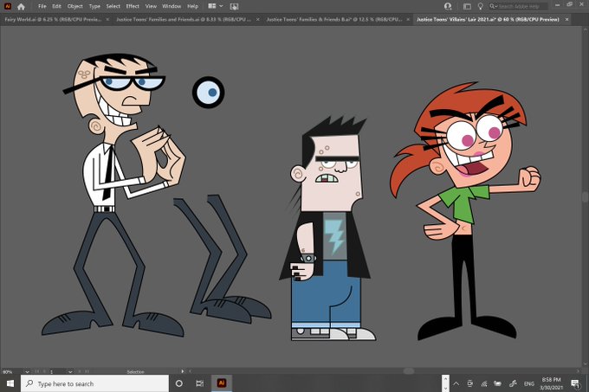Expand the Arrange Documents dropdown arrow
Viewport: 589px width, 392px height.
[x=221, y=6]
